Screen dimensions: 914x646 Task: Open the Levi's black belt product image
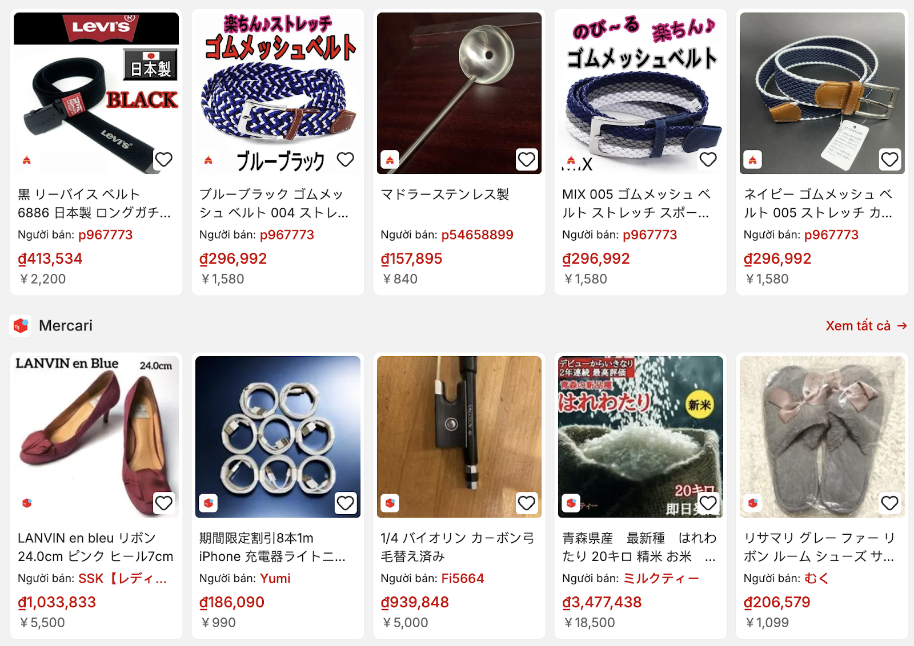[x=96, y=93]
